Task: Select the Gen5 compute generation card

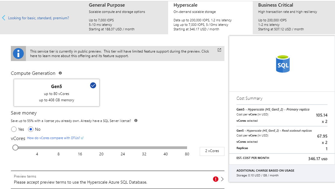Action: tap(57, 93)
